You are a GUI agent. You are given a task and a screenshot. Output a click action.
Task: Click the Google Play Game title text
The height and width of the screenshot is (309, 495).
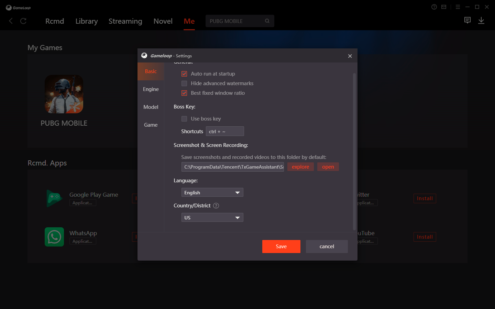(94, 195)
